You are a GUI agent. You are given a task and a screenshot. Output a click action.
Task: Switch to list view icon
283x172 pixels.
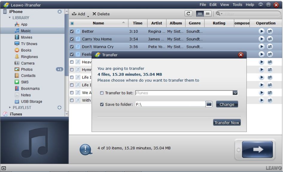click(x=199, y=14)
